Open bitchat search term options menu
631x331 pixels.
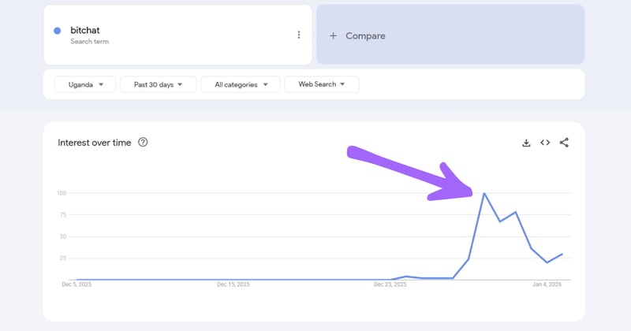pos(299,35)
